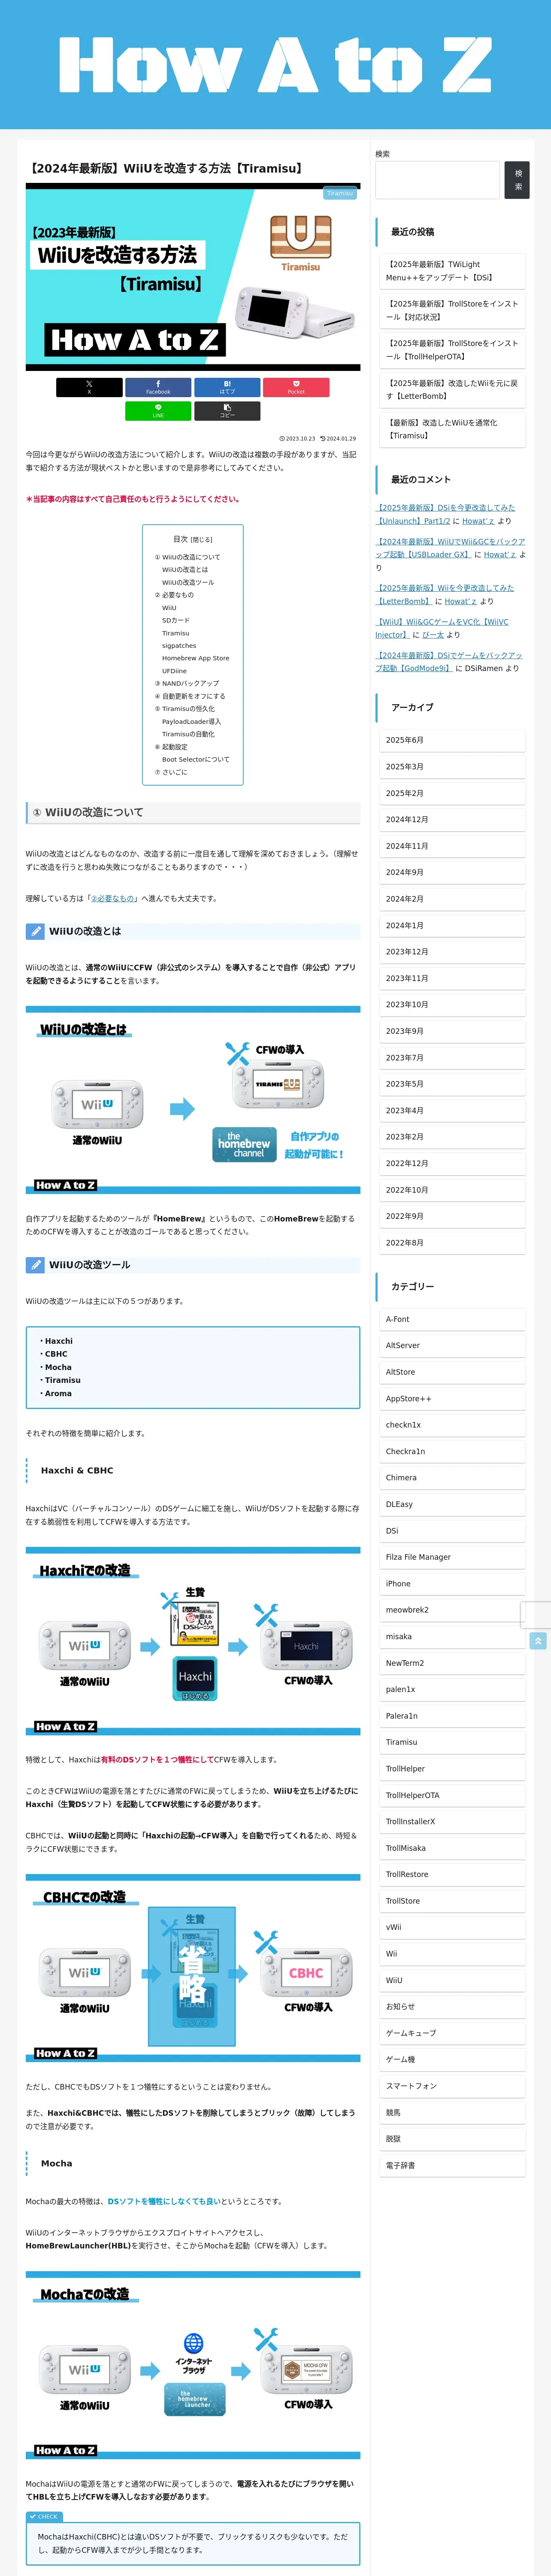Jump to WiiUの改造ツール in contents
The height and width of the screenshot is (2576, 551).
coord(188,583)
